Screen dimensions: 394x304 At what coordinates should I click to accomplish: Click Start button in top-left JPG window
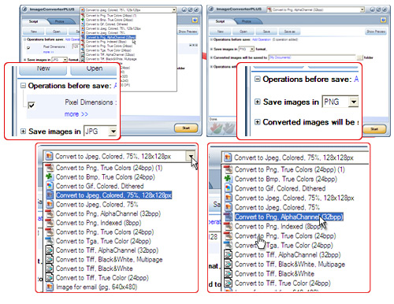click(x=186, y=128)
